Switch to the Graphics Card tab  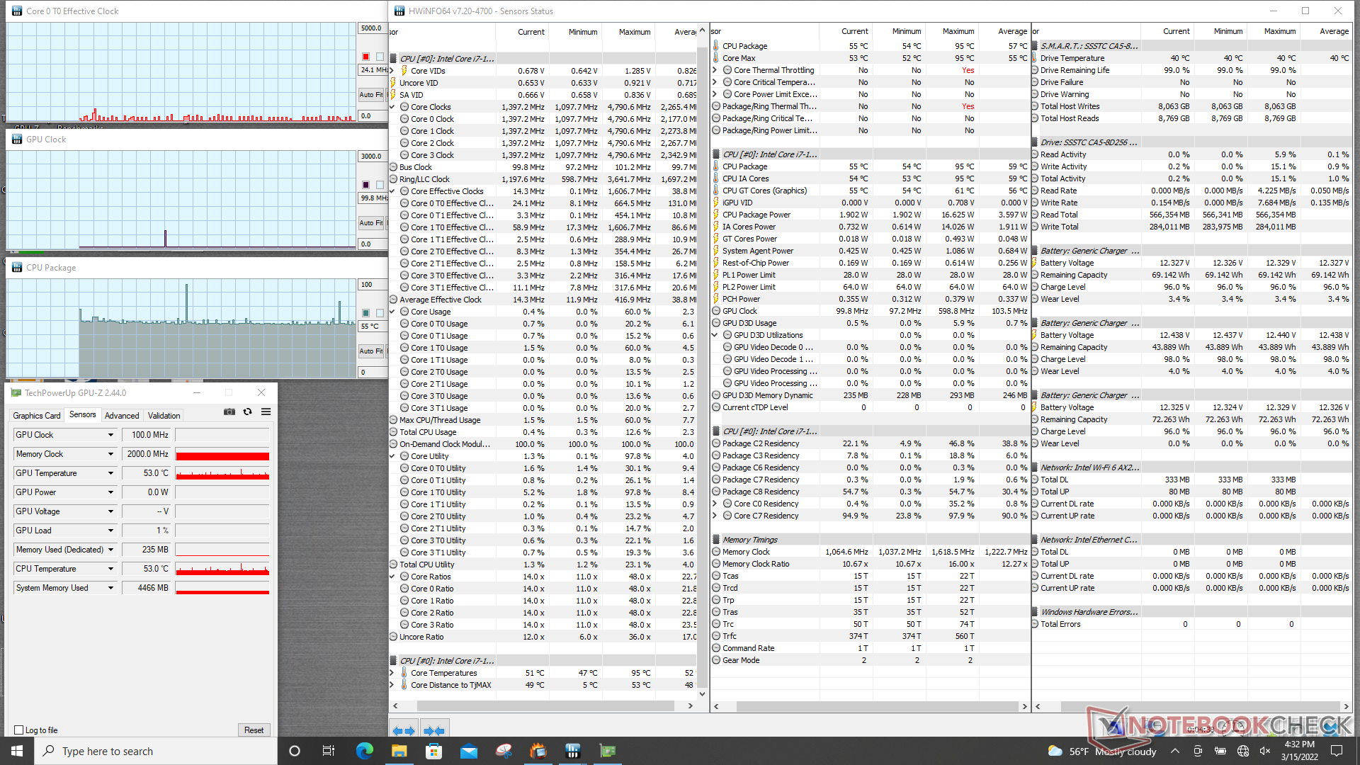click(x=37, y=416)
